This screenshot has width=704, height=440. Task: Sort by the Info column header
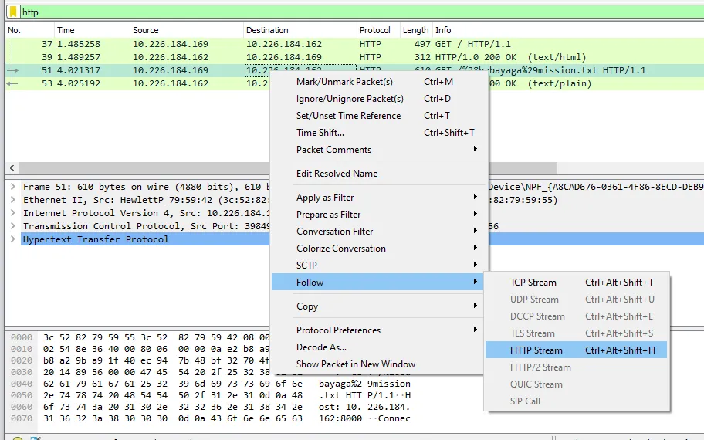(x=568, y=30)
